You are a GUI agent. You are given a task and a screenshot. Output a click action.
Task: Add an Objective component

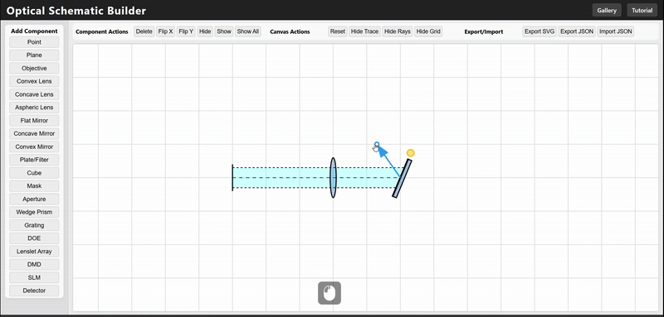[x=34, y=69]
